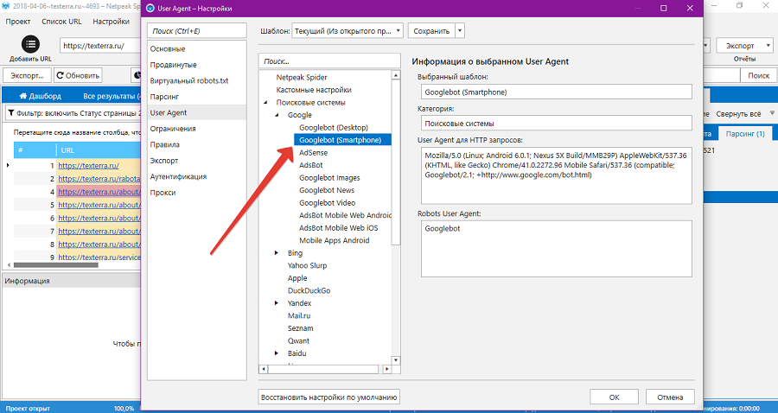Click the home icon on Дашборд tab

pos(22,96)
